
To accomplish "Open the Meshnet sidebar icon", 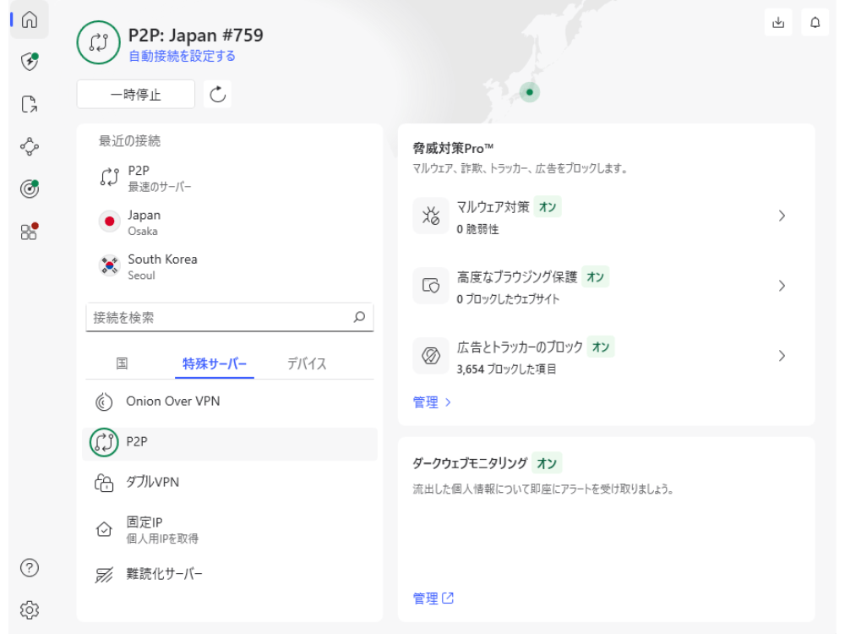I will click(30, 146).
